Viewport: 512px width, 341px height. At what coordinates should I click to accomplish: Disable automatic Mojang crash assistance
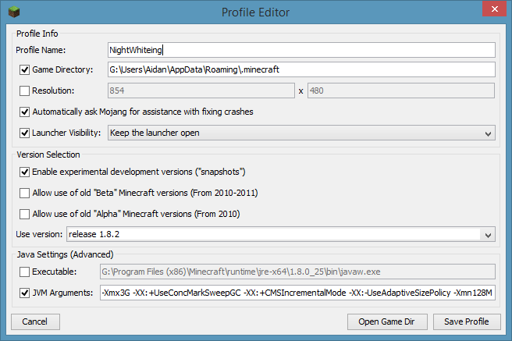click(25, 112)
